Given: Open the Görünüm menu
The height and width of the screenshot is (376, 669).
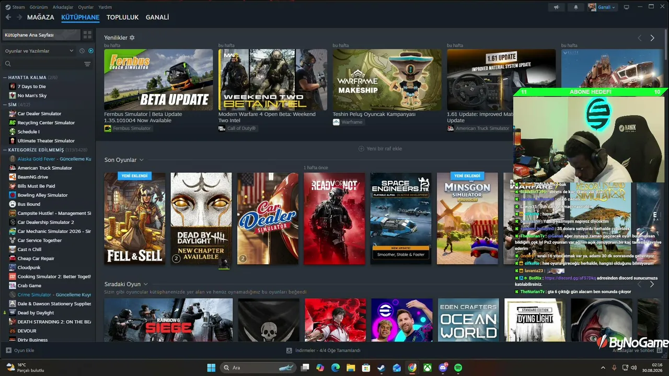Looking at the screenshot, I should coord(39,7).
